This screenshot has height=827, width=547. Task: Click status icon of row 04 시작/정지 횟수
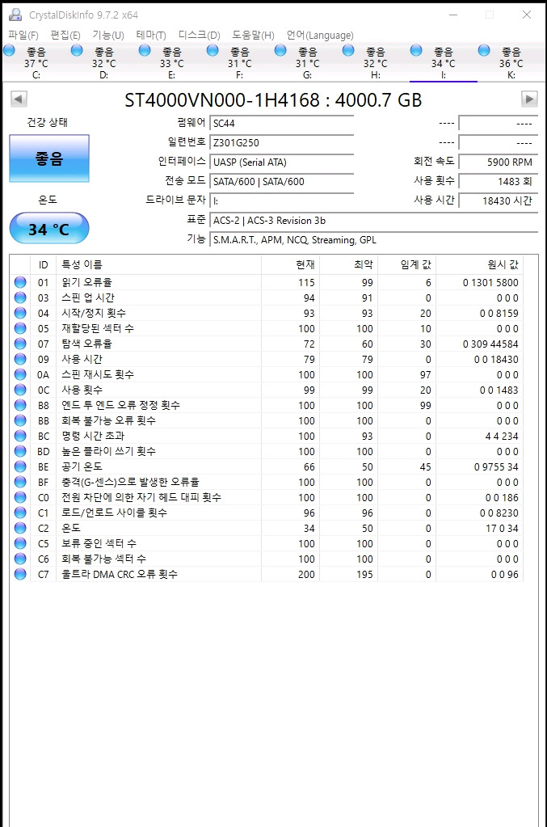pyautogui.click(x=20, y=313)
